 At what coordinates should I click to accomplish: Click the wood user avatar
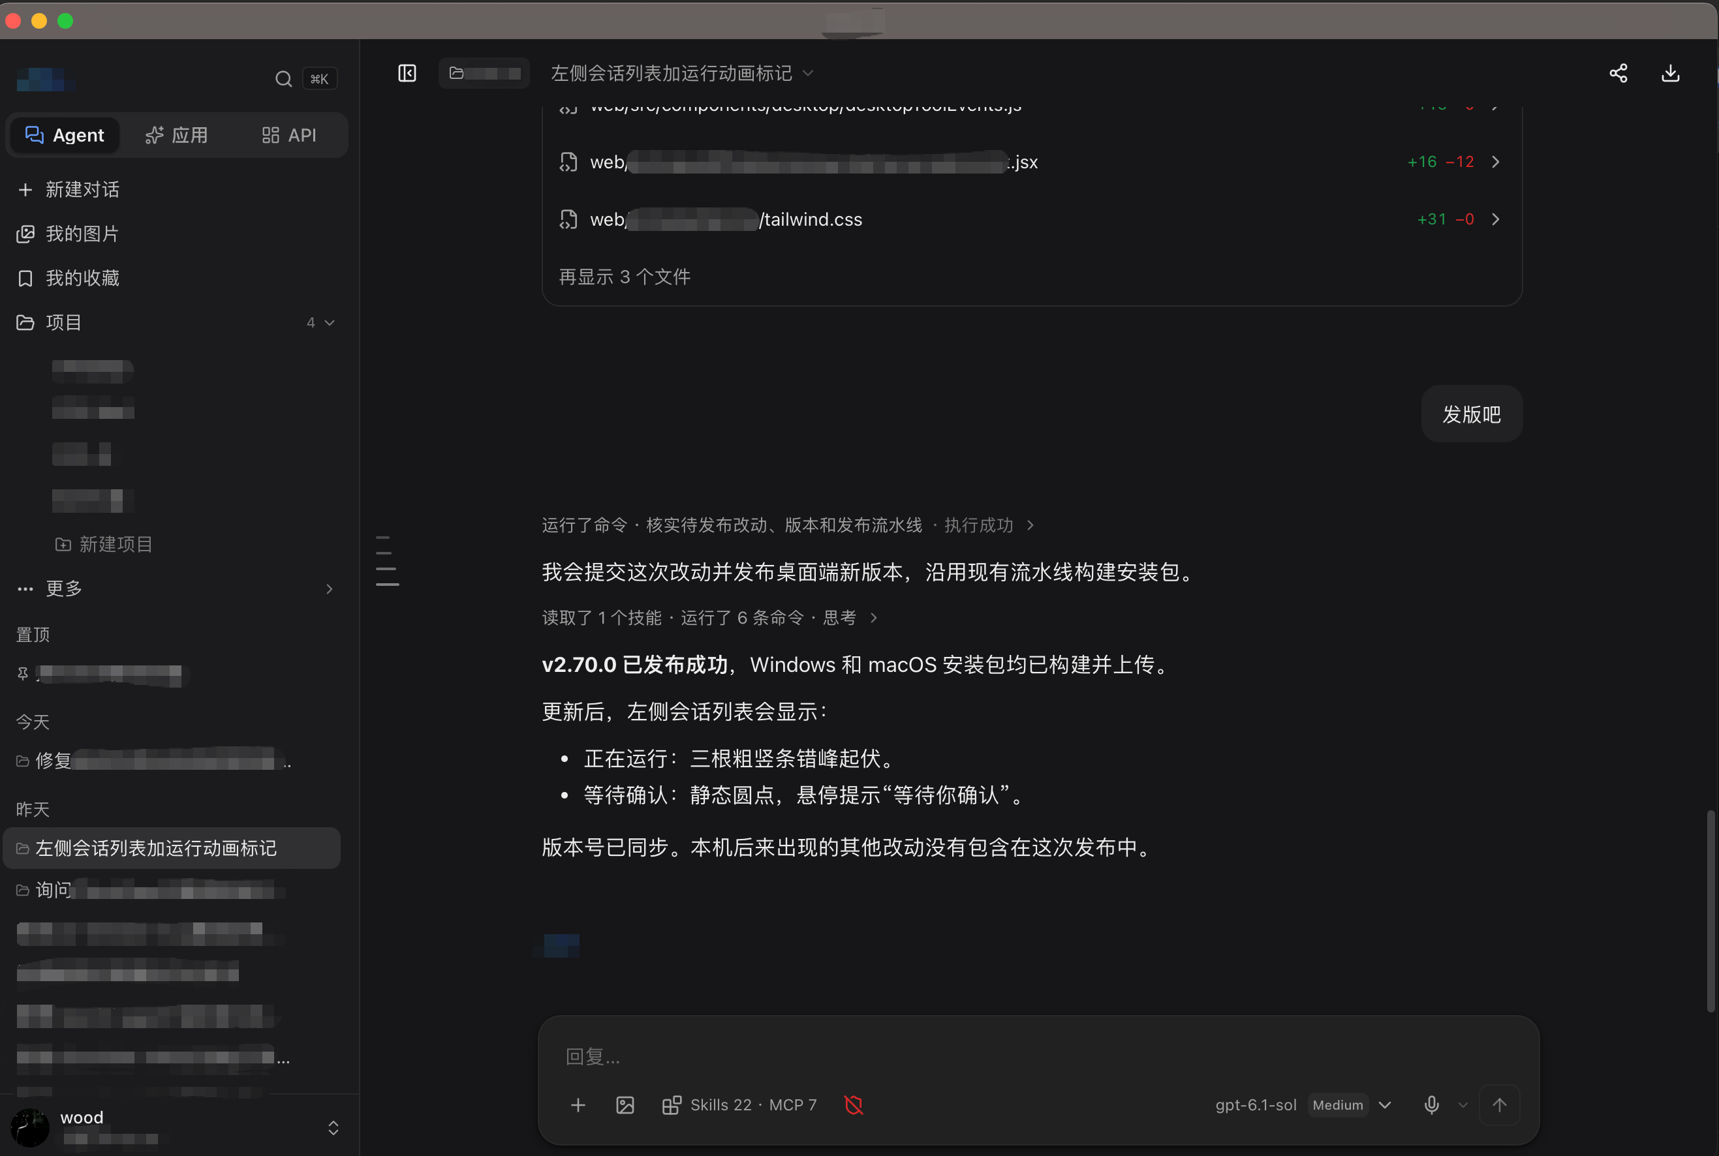click(x=30, y=1127)
